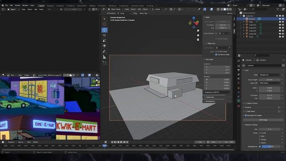Viewport: 286px width, 161px height.
Task: Switch viewport to rendered shading mode
Action: point(231,9)
